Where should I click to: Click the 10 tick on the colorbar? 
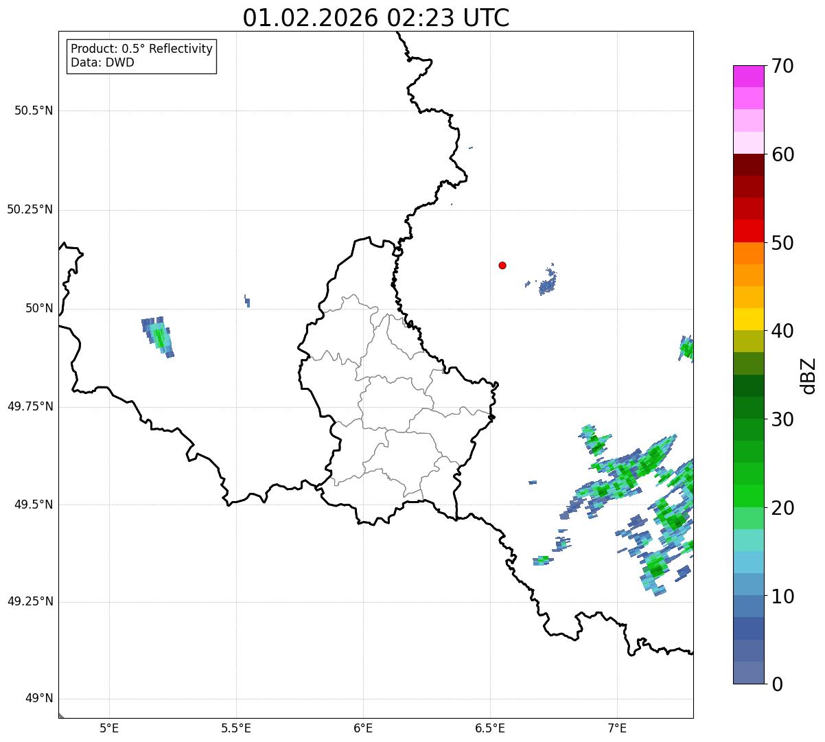point(782,596)
